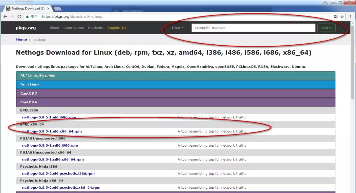Bookmark page with the star icon

coord(342,16)
